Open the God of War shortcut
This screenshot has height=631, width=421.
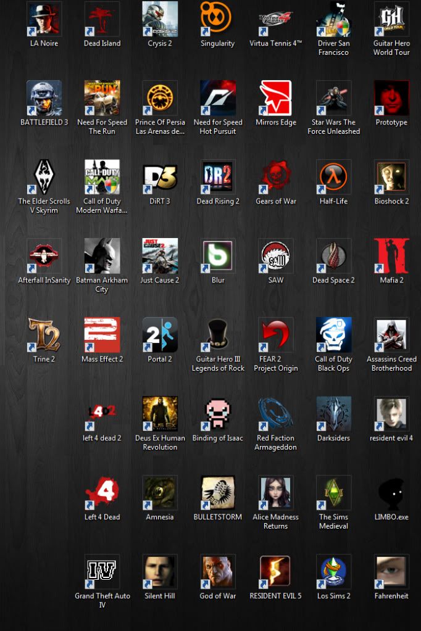point(217,571)
